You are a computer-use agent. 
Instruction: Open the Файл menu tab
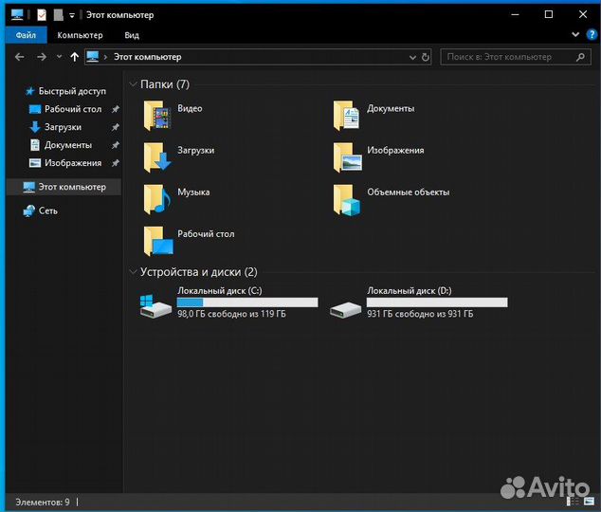coord(26,35)
